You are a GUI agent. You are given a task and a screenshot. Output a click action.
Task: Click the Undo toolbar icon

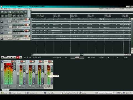[18, 12]
